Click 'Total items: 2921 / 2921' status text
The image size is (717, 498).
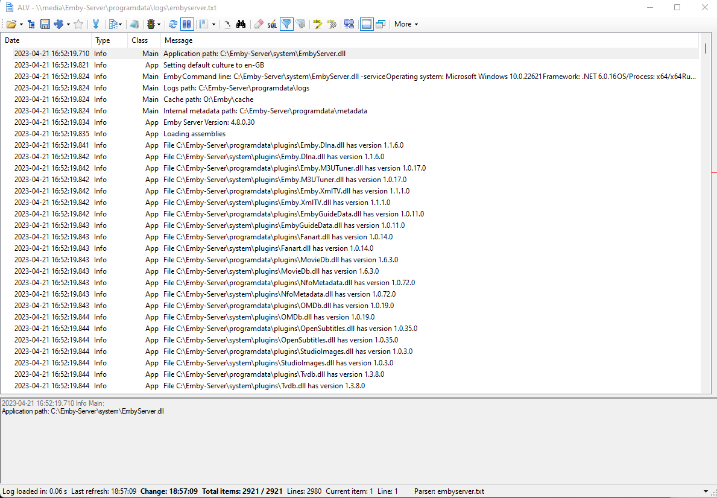tap(242, 491)
